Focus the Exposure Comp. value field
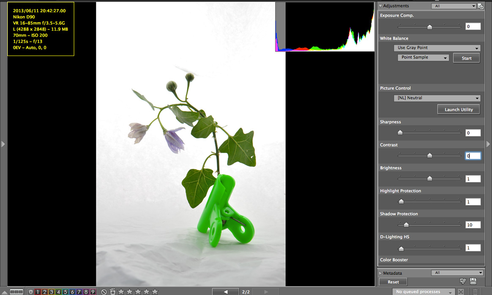 473,26
